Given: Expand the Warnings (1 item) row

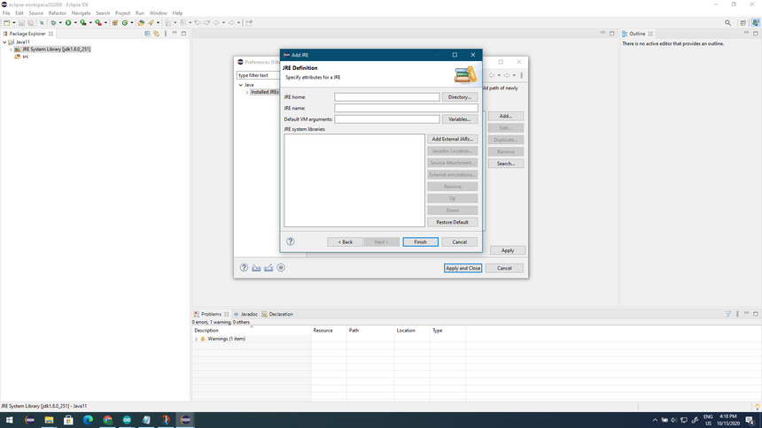Looking at the screenshot, I should [197, 339].
